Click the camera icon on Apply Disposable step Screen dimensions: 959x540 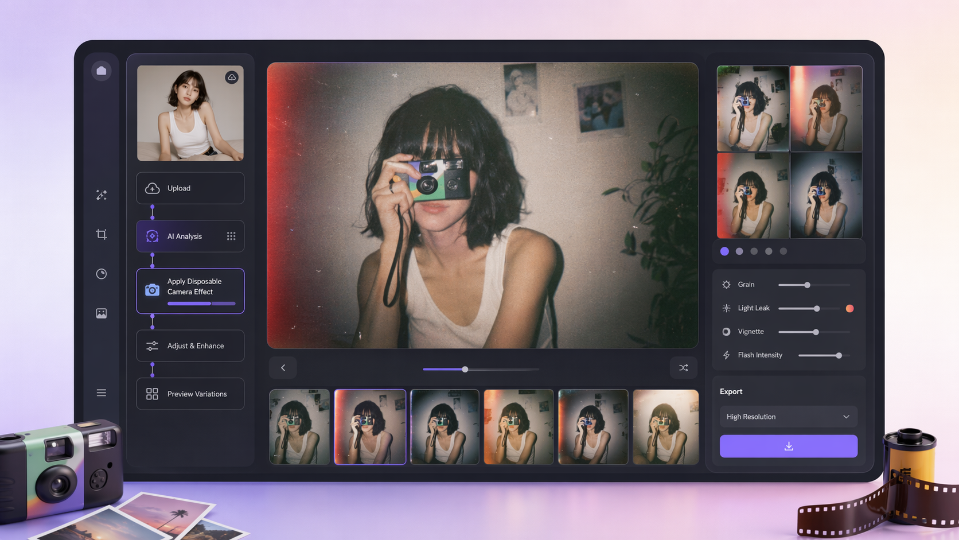(152, 290)
